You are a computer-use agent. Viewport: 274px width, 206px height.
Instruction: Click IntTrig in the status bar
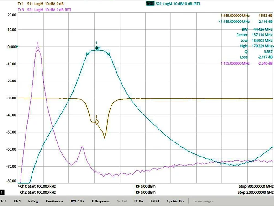tap(33, 201)
